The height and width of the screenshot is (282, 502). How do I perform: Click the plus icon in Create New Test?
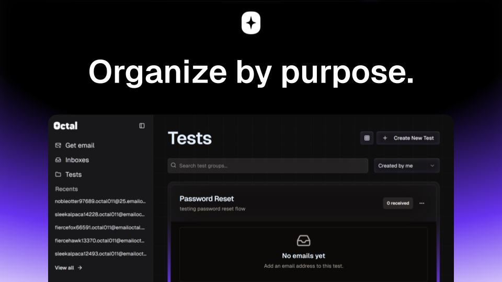[385, 138]
